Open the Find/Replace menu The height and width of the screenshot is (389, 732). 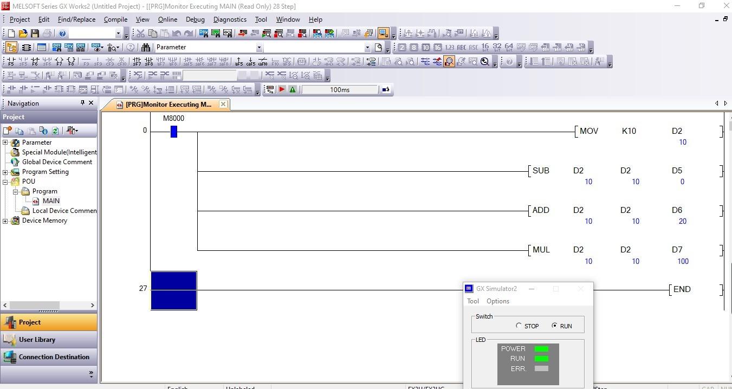coord(76,20)
